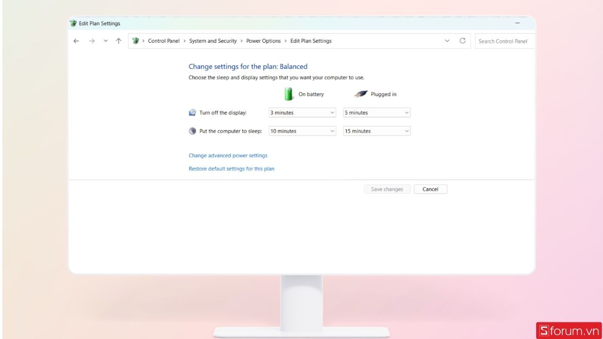This screenshot has width=603, height=339.
Task: Click the Forward navigation arrow
Action: [x=91, y=41]
